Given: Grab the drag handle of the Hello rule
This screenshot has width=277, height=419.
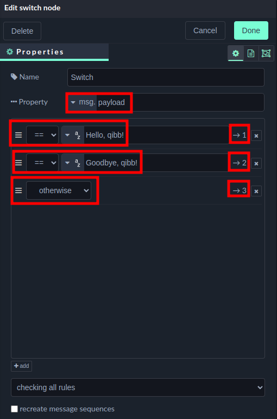Looking at the screenshot, I should [x=18, y=135].
